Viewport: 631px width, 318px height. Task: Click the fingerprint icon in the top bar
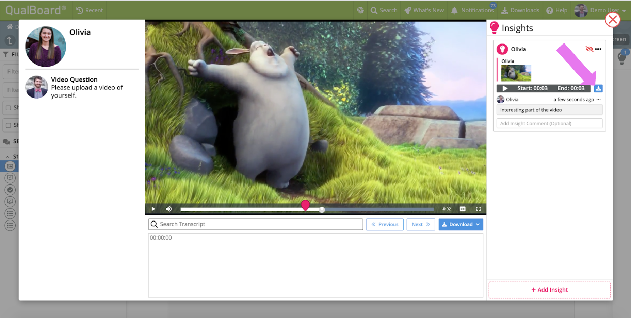360,11
